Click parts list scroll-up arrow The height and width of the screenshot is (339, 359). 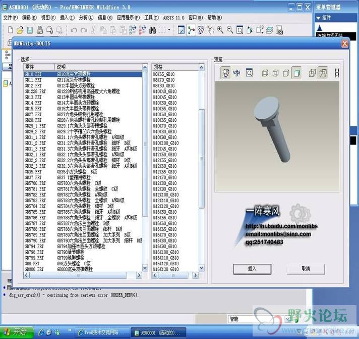145,67
